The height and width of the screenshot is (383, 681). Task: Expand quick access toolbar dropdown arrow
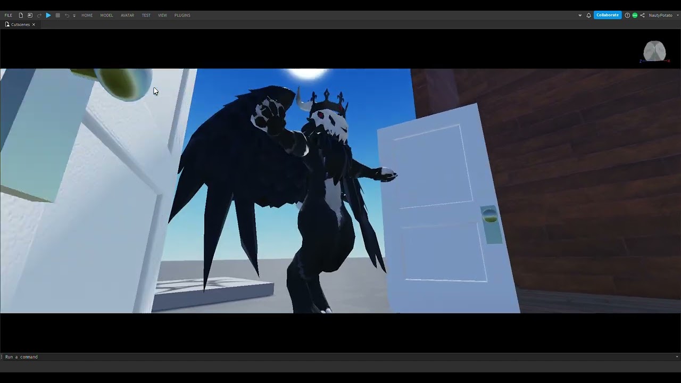(x=74, y=15)
